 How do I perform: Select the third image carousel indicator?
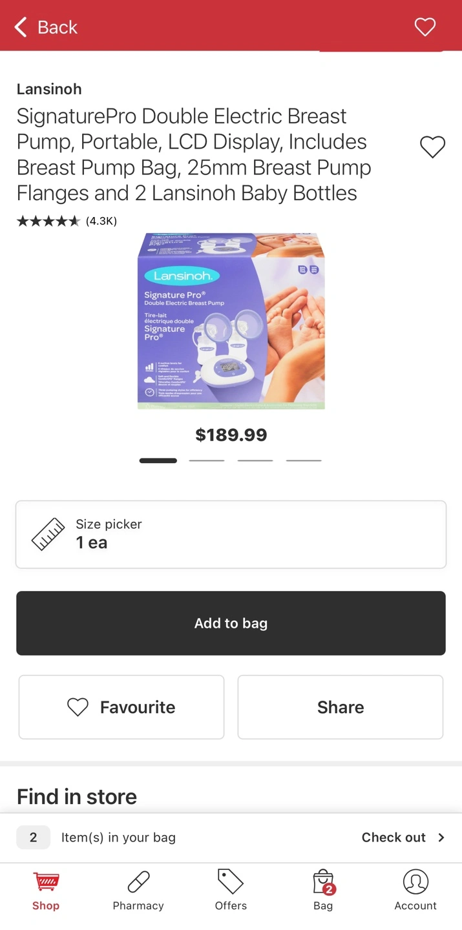point(255,460)
